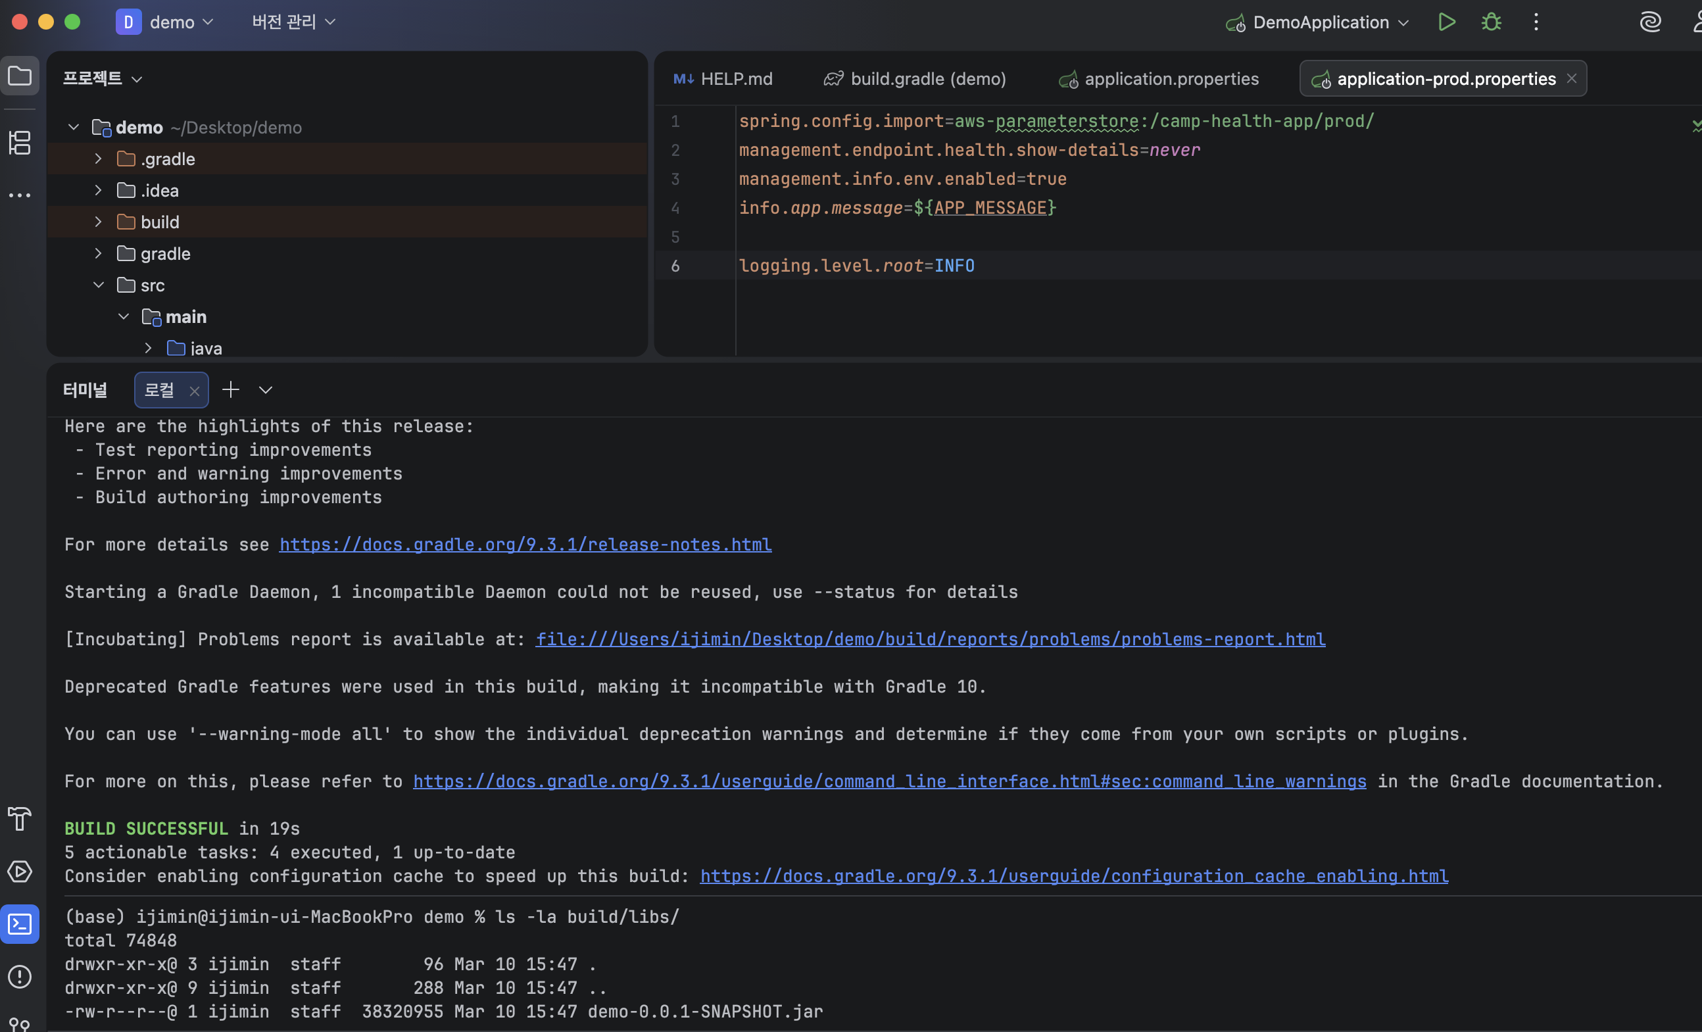Open the AI assistant swirl icon

point(1650,22)
